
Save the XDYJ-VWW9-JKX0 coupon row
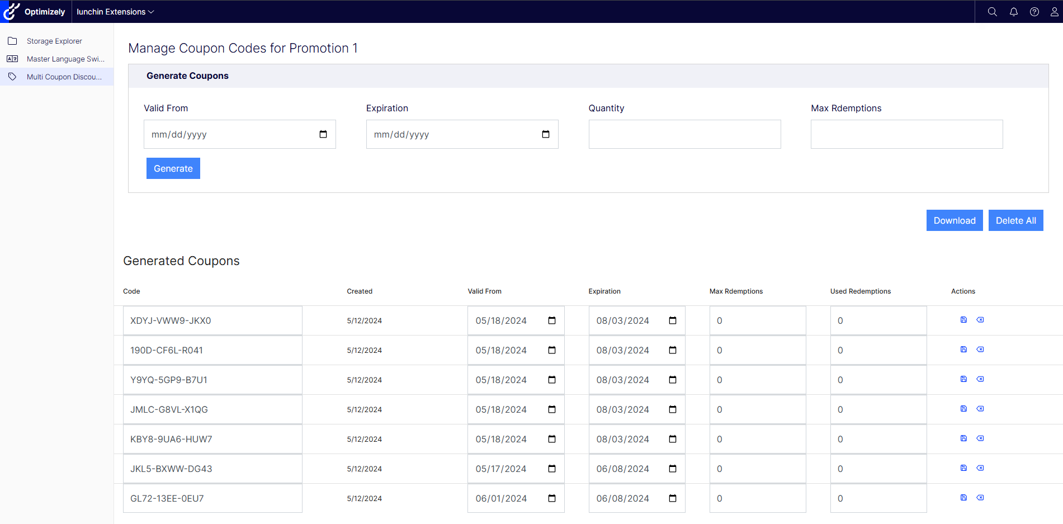pyautogui.click(x=963, y=320)
